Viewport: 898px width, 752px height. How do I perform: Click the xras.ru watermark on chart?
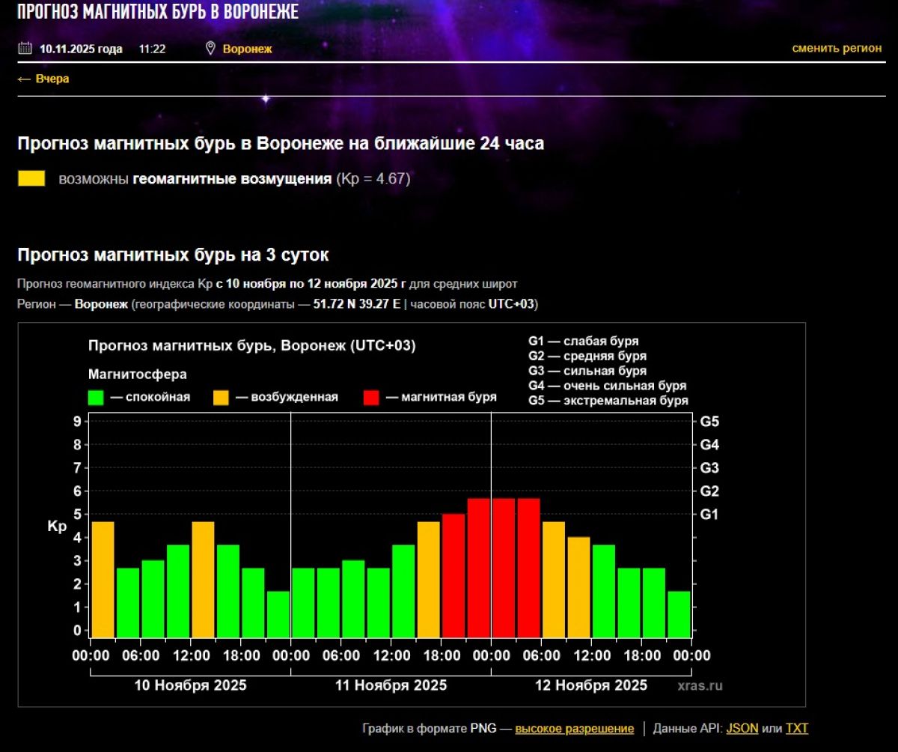[x=700, y=685]
